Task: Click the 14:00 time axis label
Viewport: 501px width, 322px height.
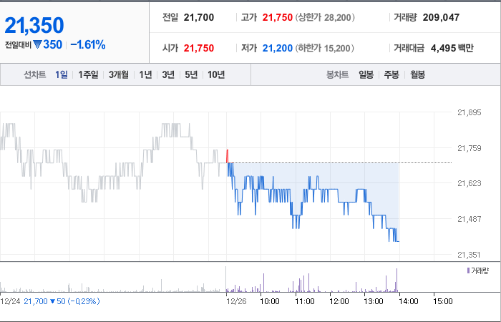Action: (409, 301)
